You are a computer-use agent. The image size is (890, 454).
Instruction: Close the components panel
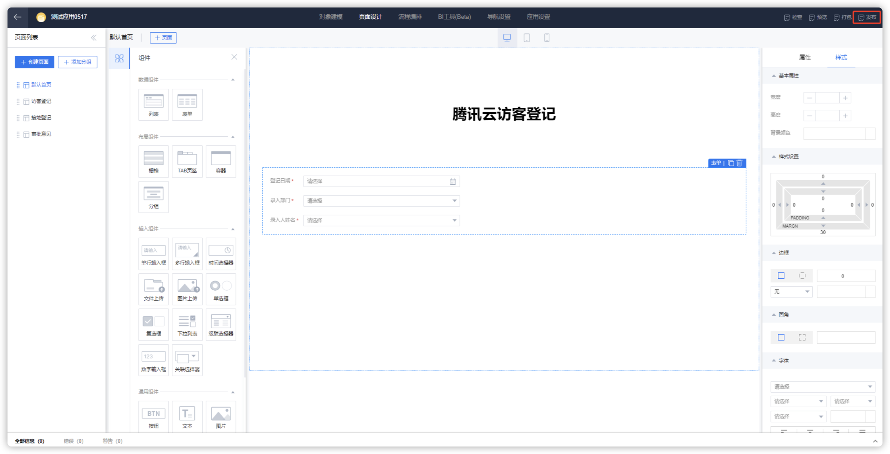234,57
